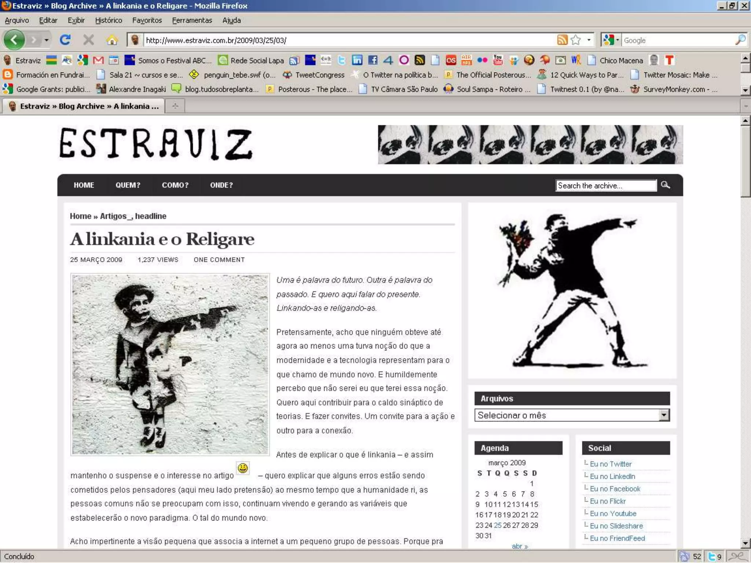Reload the page with the refresh icon

pos(65,40)
